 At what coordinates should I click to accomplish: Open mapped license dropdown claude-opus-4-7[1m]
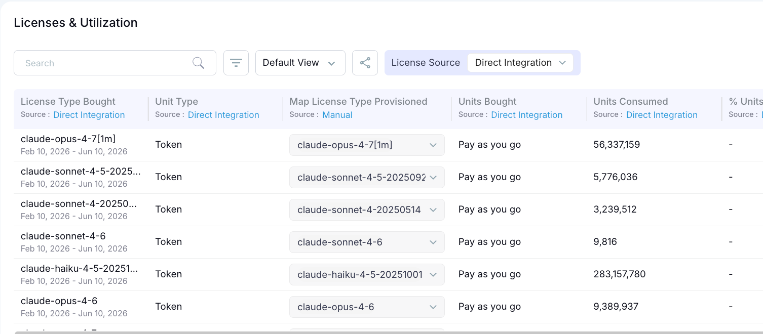point(367,145)
